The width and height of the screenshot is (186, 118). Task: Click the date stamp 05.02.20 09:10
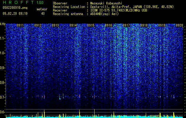15,14
